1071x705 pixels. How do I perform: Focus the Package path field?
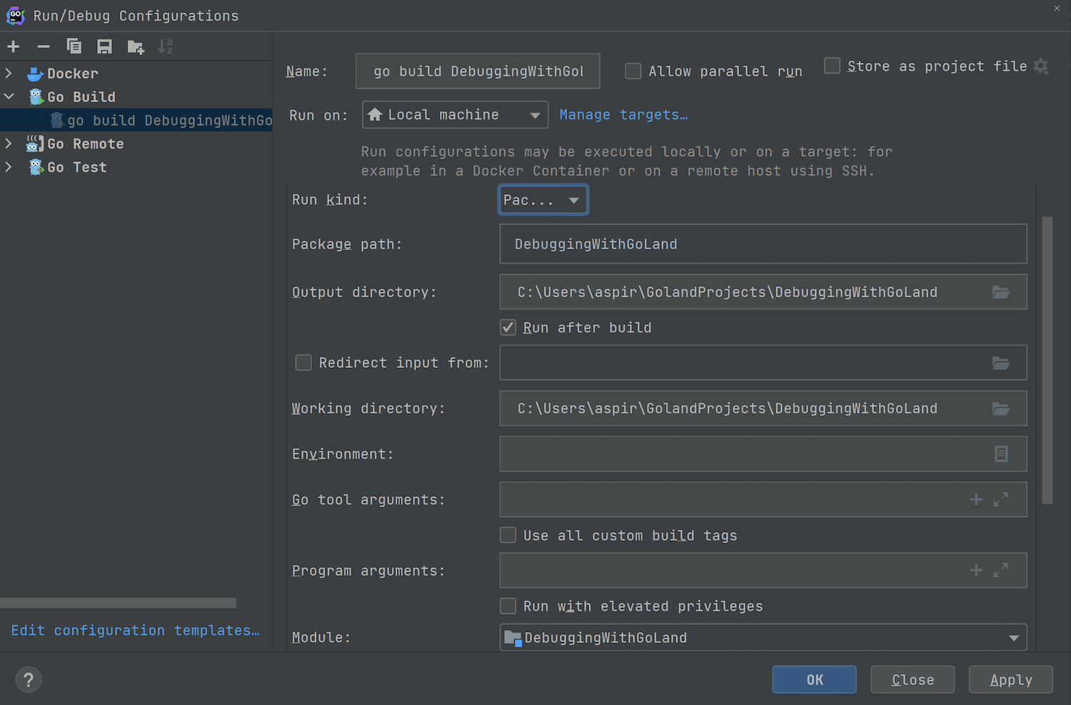pos(763,244)
